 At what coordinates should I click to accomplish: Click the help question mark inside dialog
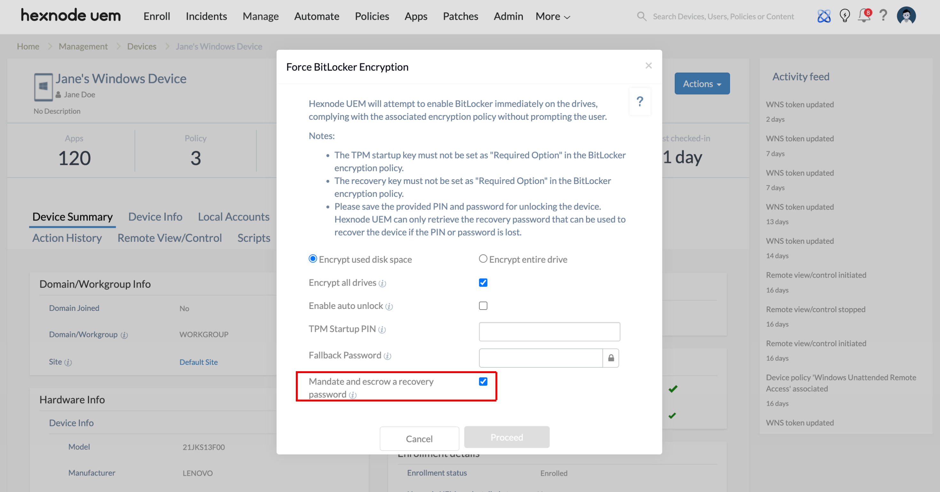640,101
